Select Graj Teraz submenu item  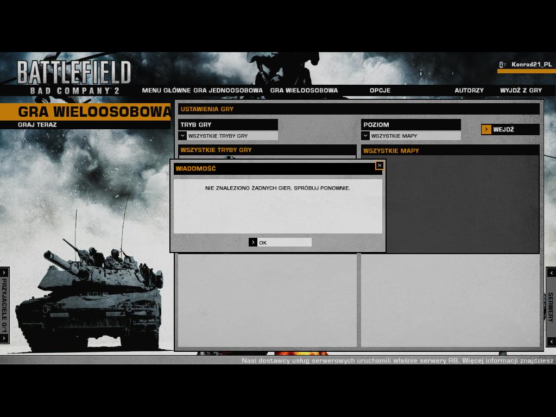click(37, 125)
